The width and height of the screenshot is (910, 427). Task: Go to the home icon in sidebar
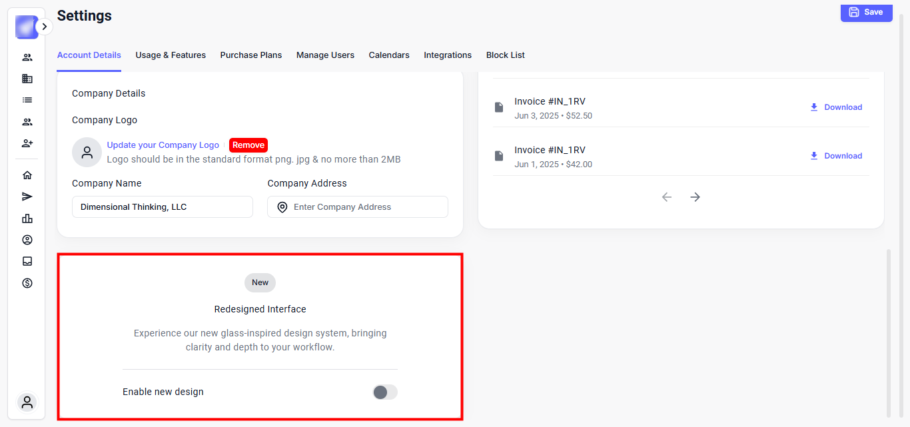tap(27, 175)
